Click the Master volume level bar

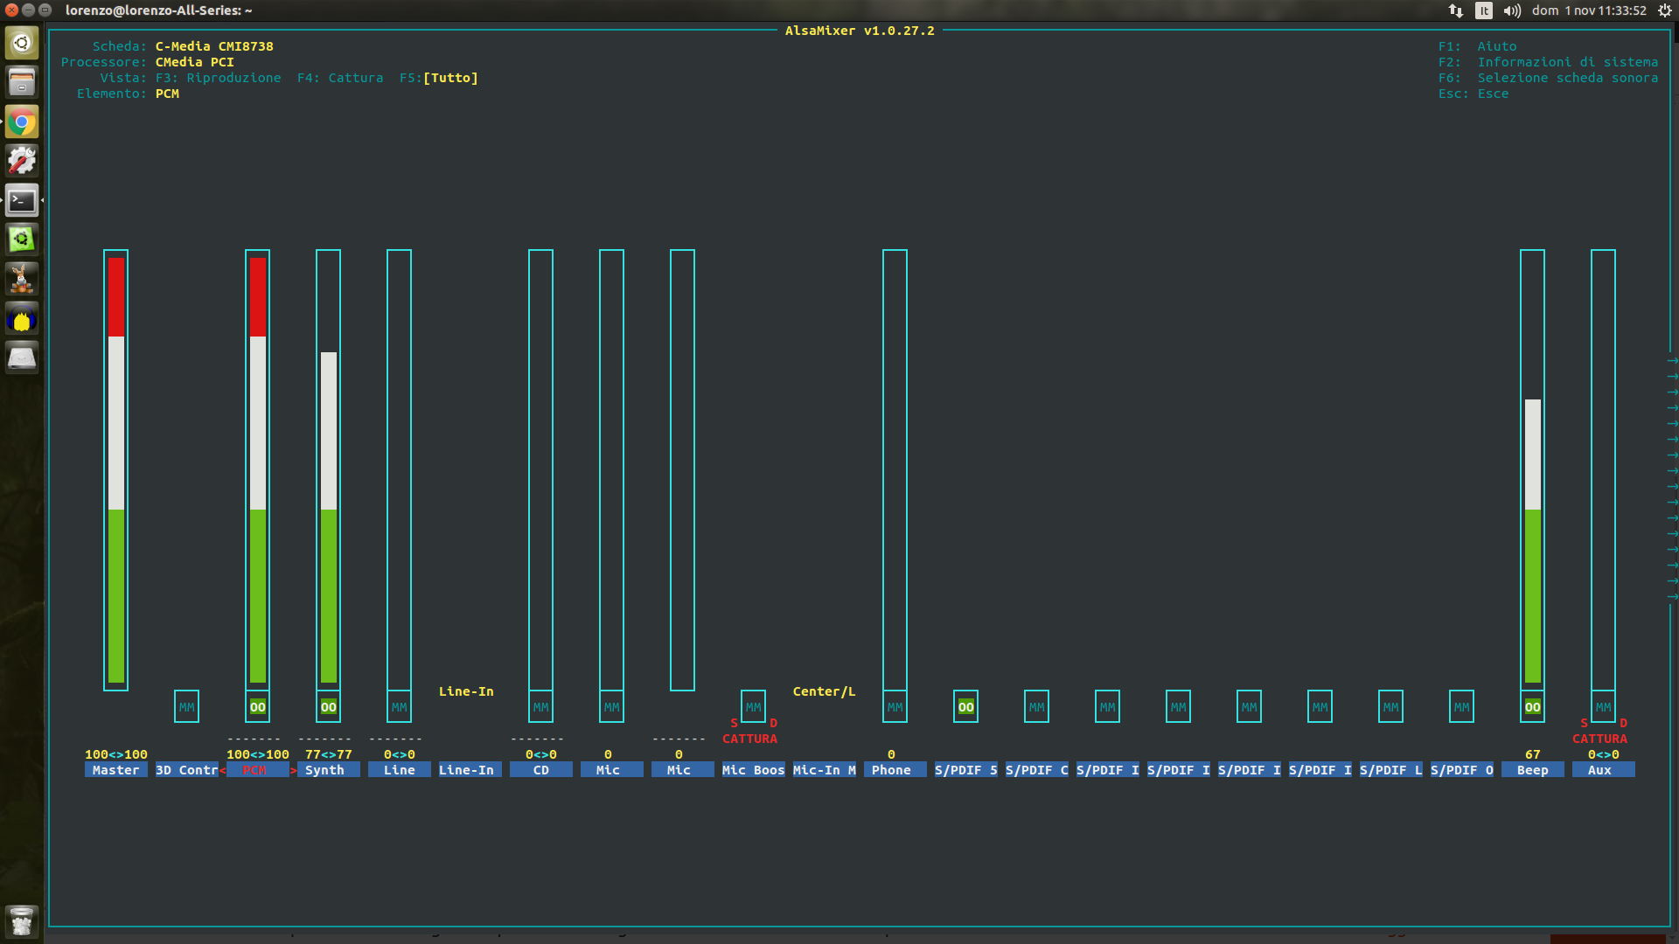(x=115, y=469)
